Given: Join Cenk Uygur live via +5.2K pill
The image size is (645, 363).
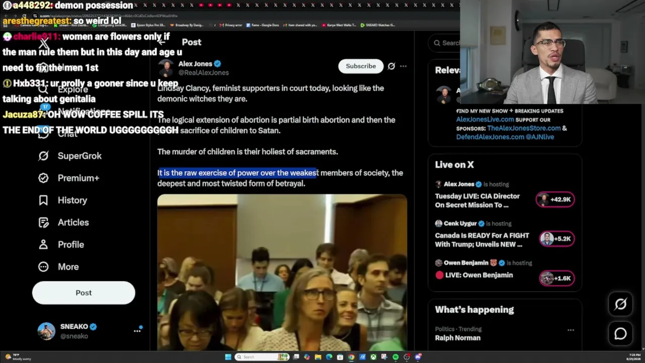Looking at the screenshot, I should [557, 238].
